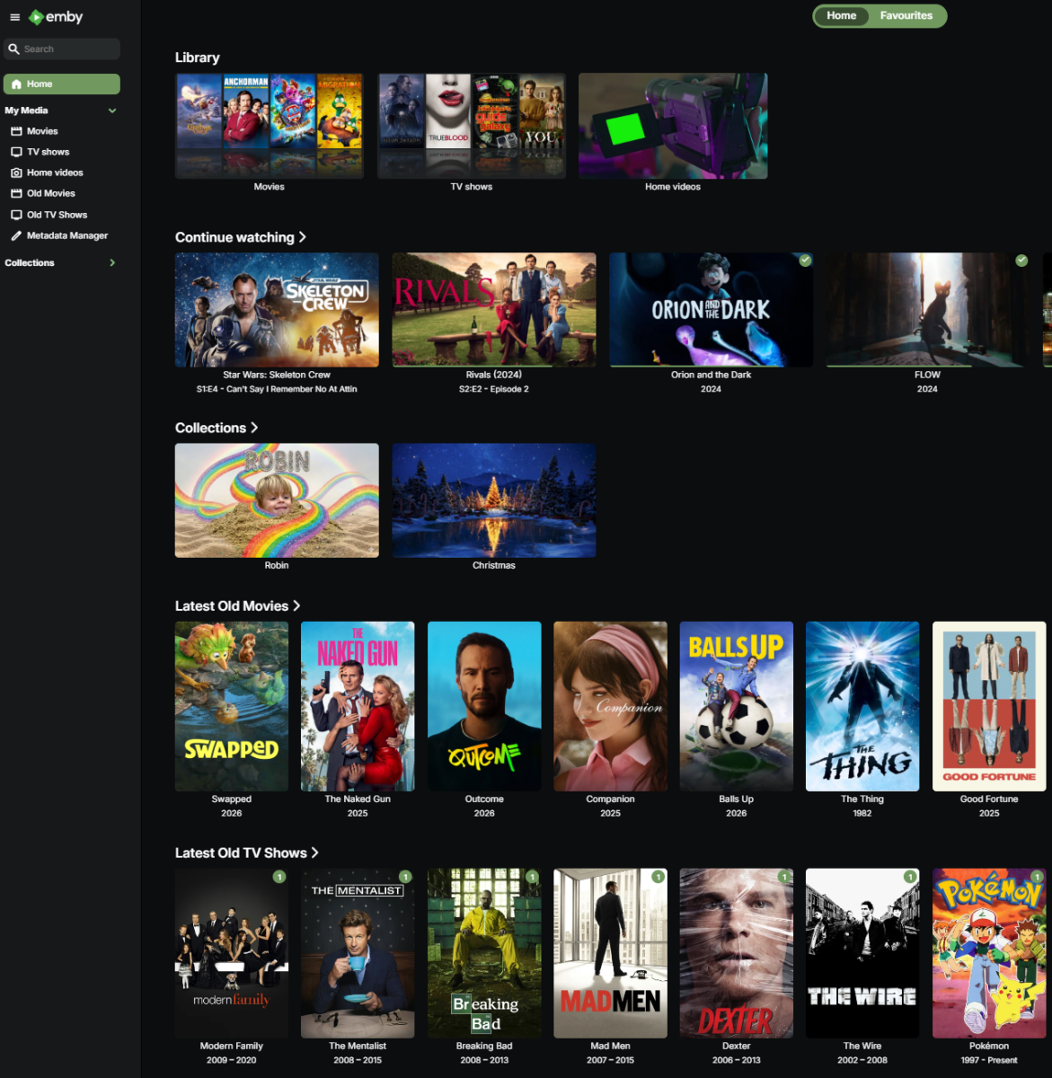Open the Outcome movie poster
The height and width of the screenshot is (1078, 1052).
point(484,706)
